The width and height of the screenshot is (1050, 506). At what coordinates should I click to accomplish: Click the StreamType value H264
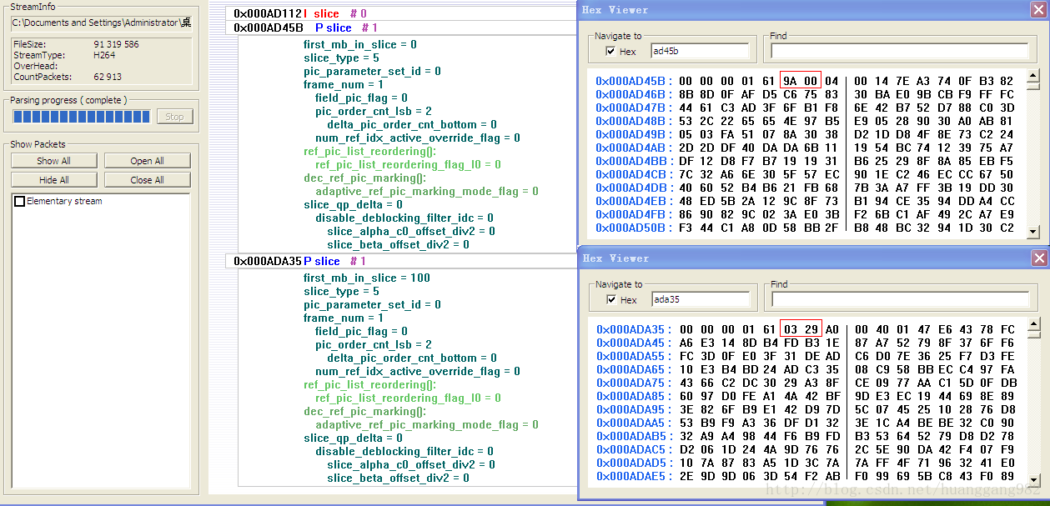[104, 55]
